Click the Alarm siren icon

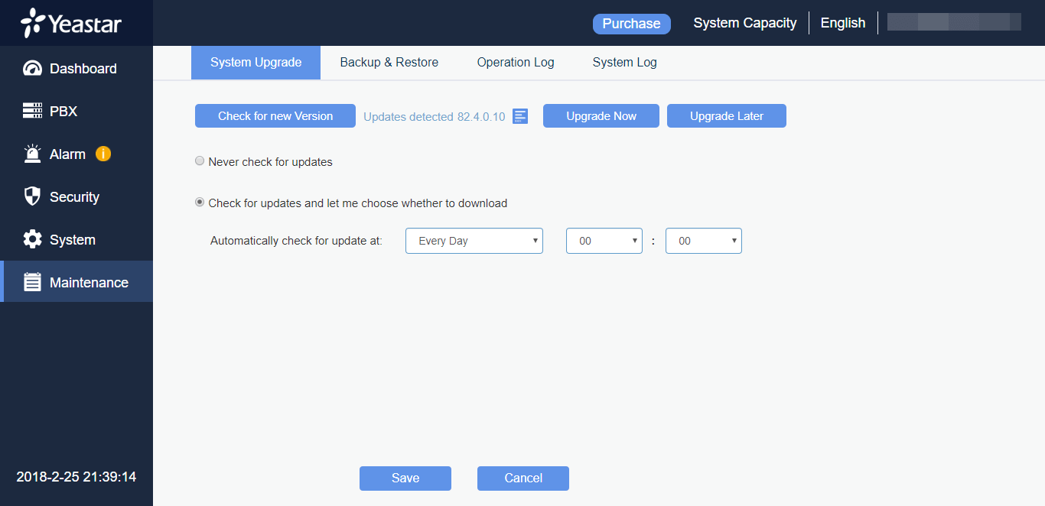coord(32,154)
